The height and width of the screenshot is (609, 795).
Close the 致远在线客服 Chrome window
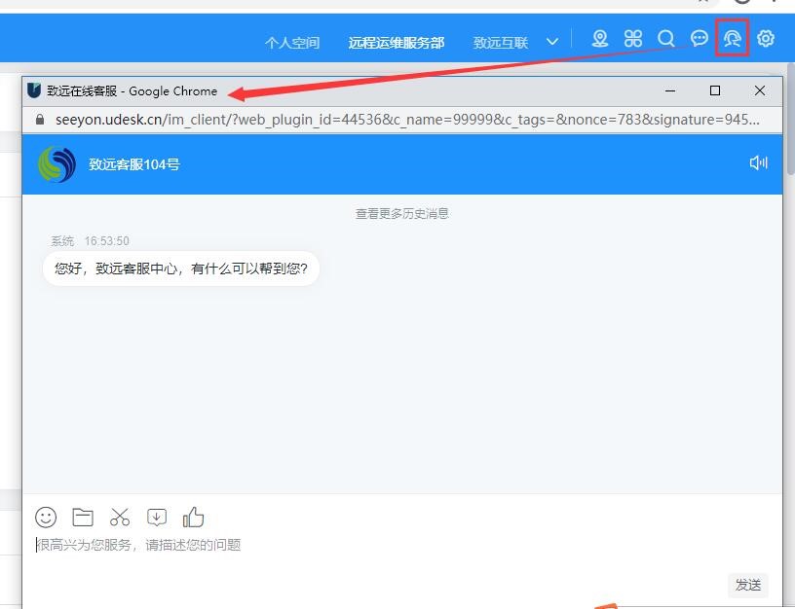point(760,90)
